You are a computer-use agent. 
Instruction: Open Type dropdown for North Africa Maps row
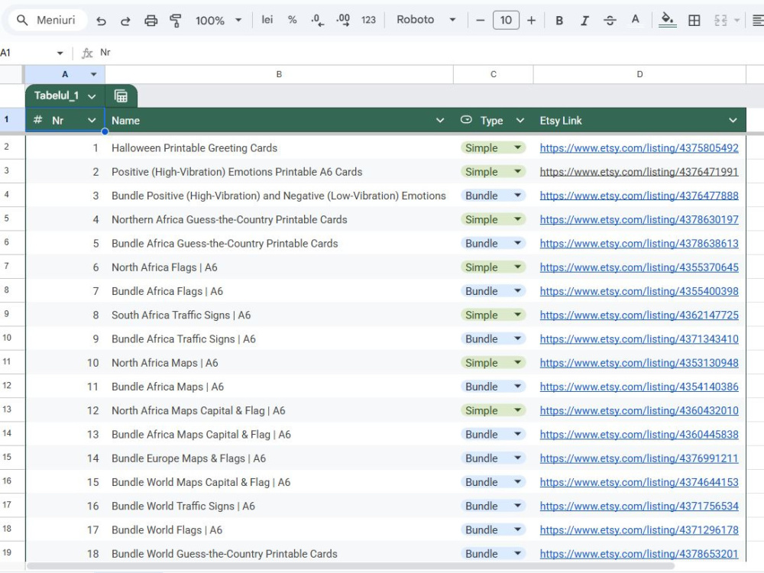(517, 362)
